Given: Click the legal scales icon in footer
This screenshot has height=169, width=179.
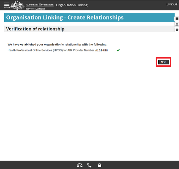Looking at the screenshot, I should tap(80, 165).
